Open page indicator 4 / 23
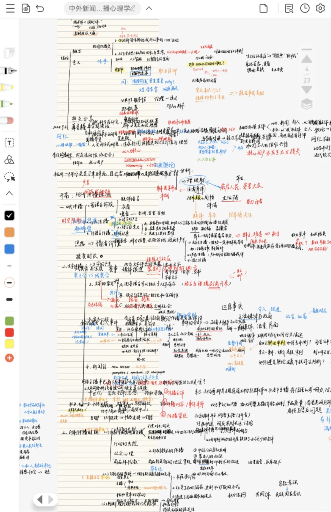Viewport: 331px width, 512px height. click(x=307, y=74)
